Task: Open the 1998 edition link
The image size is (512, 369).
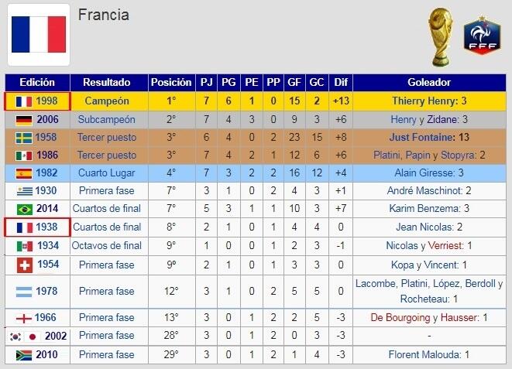Action: point(47,101)
